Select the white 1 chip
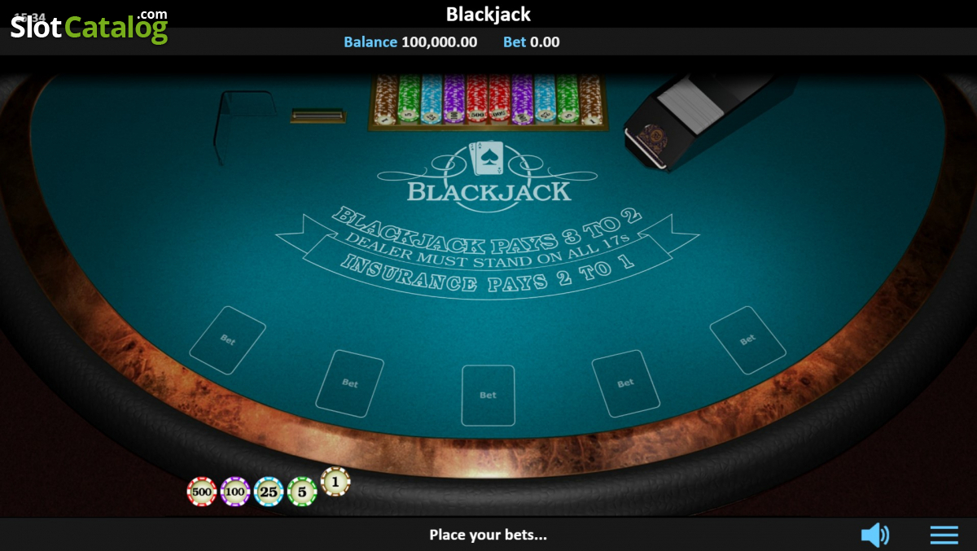Image resolution: width=977 pixels, height=551 pixels. coord(335,481)
